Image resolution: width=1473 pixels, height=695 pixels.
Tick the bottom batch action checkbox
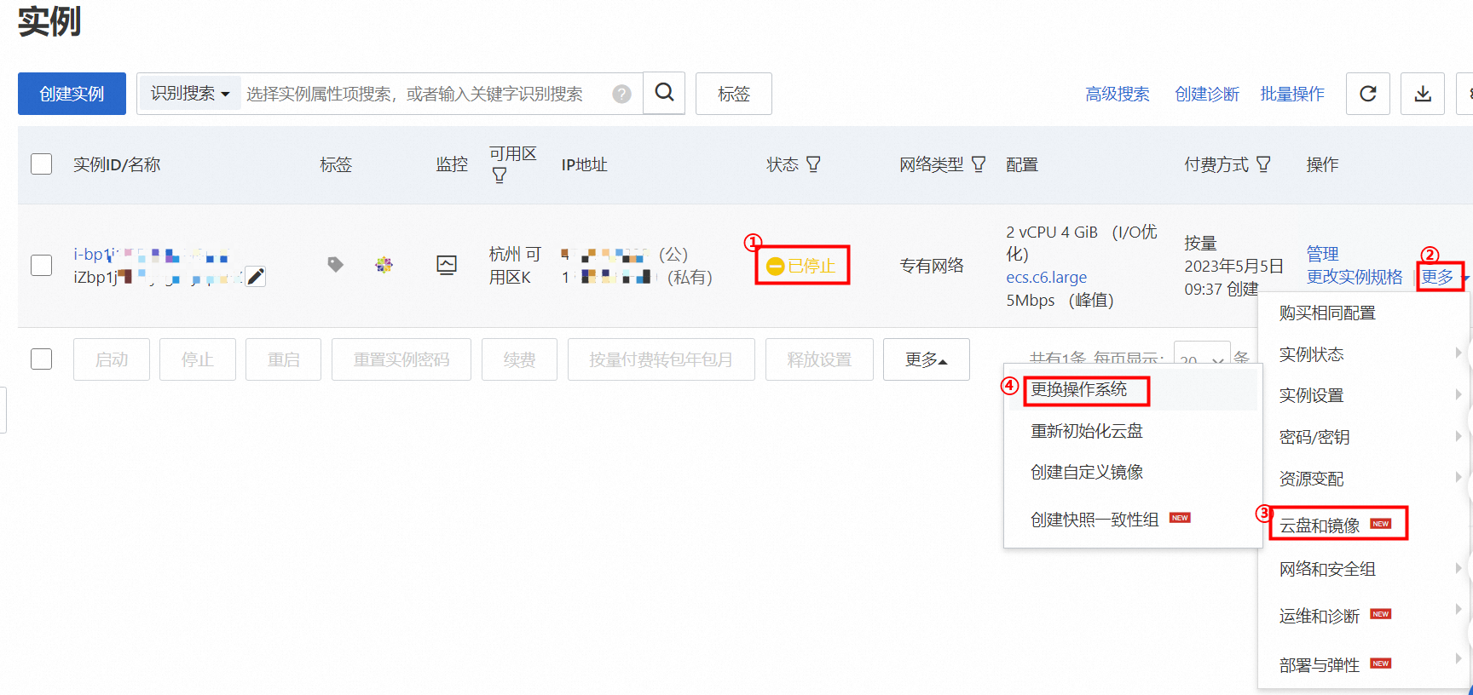click(41, 359)
